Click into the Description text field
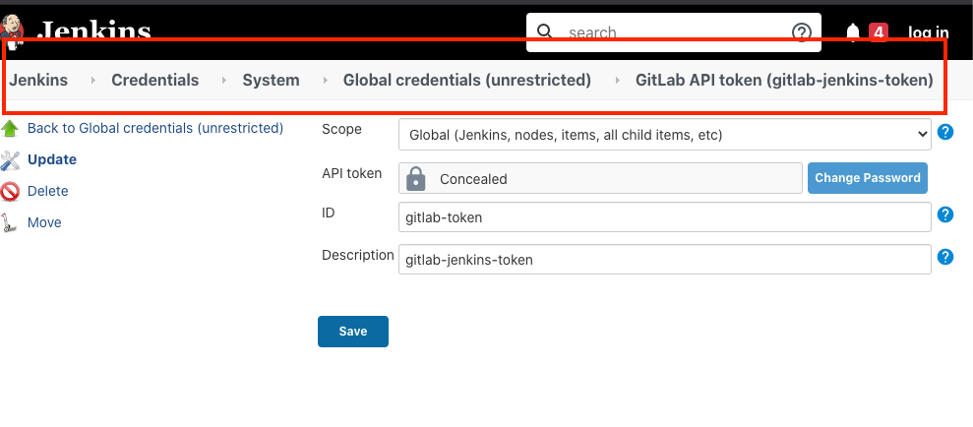 pyautogui.click(x=664, y=260)
